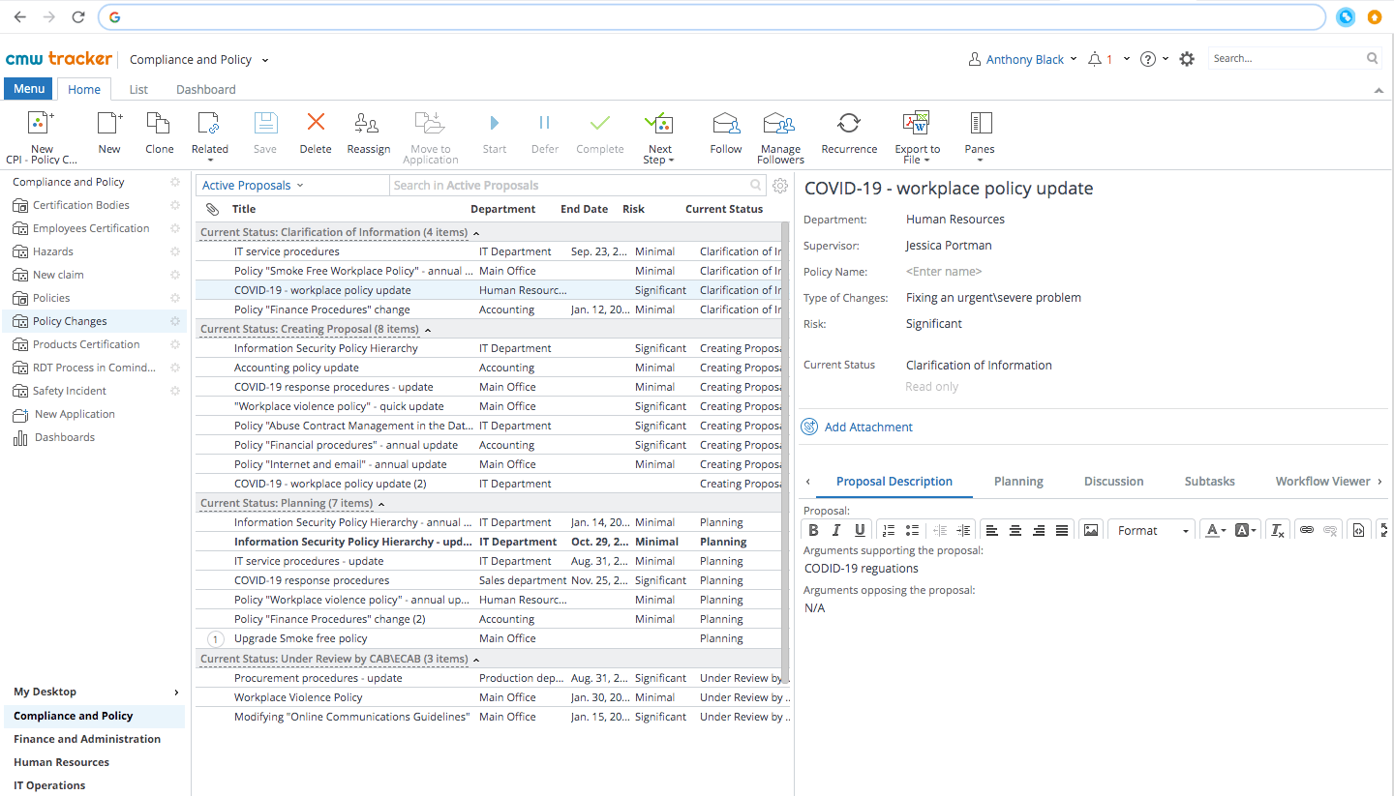Click the Complete checkmark icon
Image resolution: width=1394 pixels, height=796 pixels.
coord(600,123)
